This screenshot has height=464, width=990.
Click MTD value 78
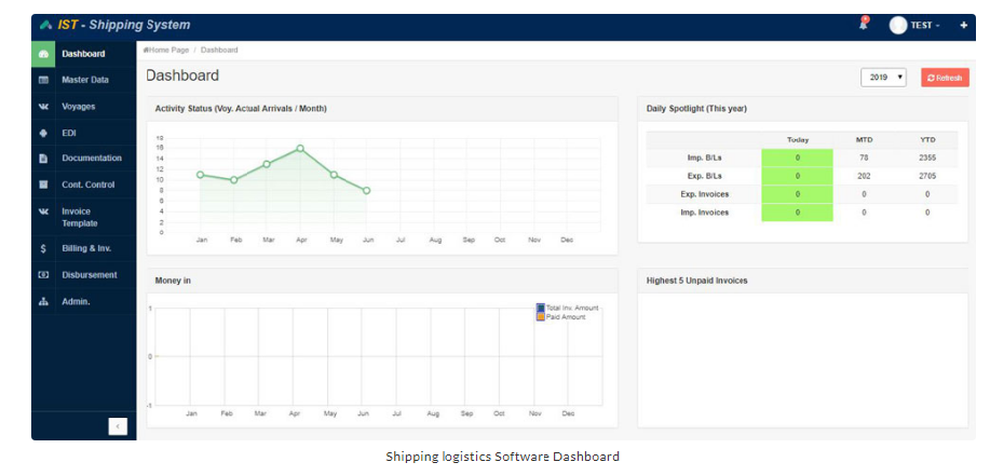863,158
